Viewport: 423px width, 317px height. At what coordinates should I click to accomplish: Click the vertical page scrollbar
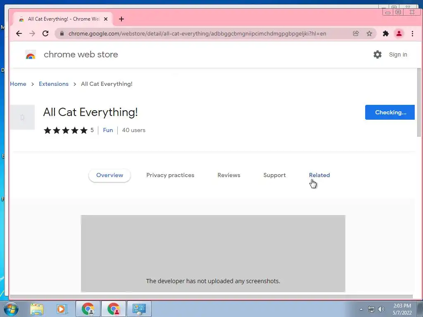coord(419,102)
